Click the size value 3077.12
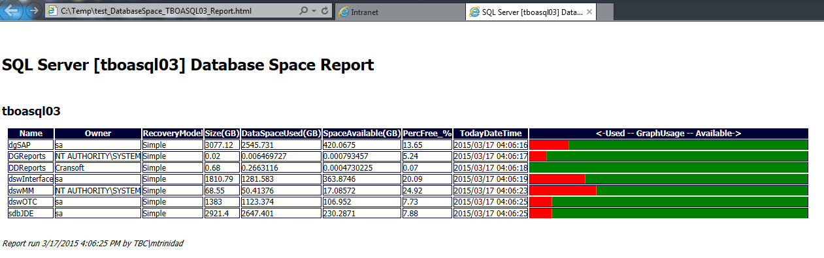Screen dimensions: 824x258 (x=222, y=145)
